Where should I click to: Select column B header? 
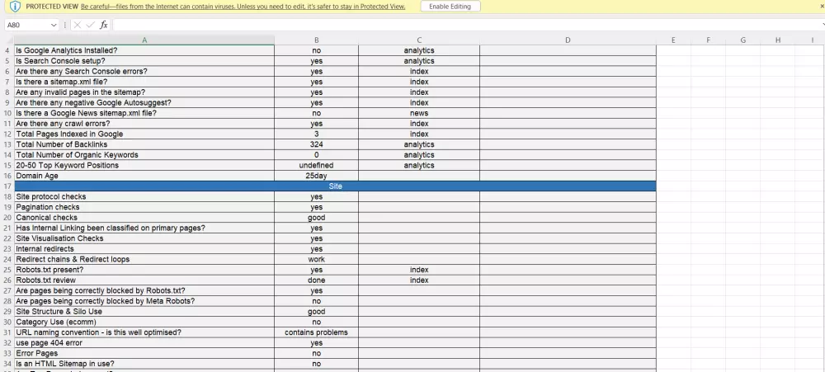tap(316, 40)
